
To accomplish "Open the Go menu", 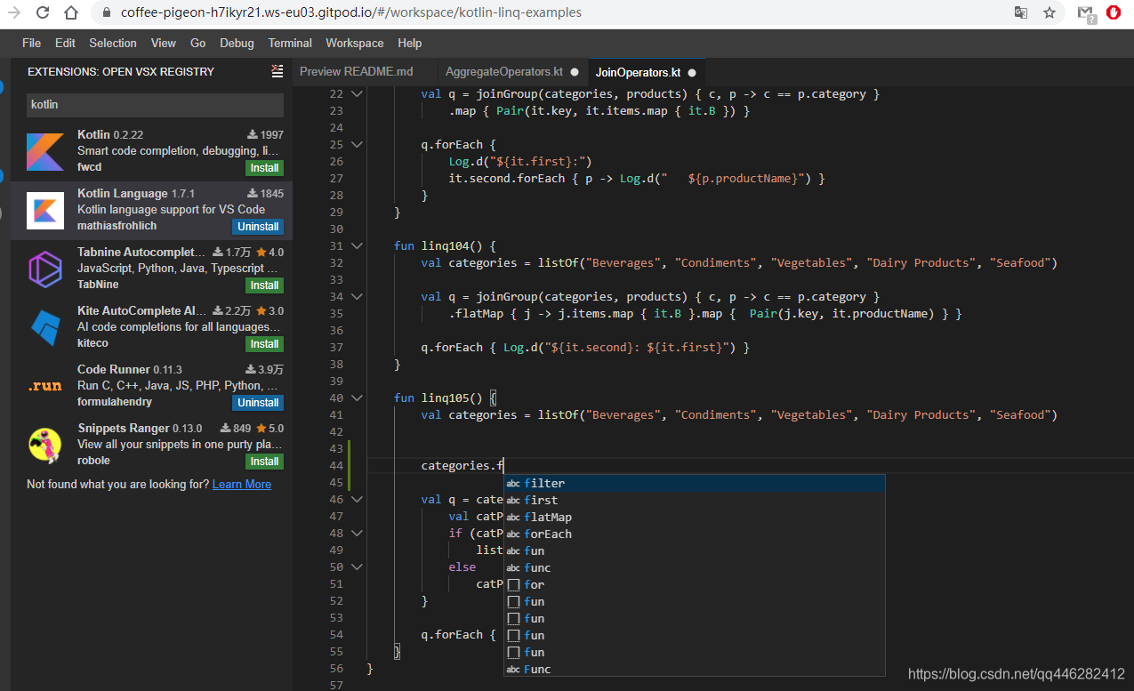I will tap(197, 43).
